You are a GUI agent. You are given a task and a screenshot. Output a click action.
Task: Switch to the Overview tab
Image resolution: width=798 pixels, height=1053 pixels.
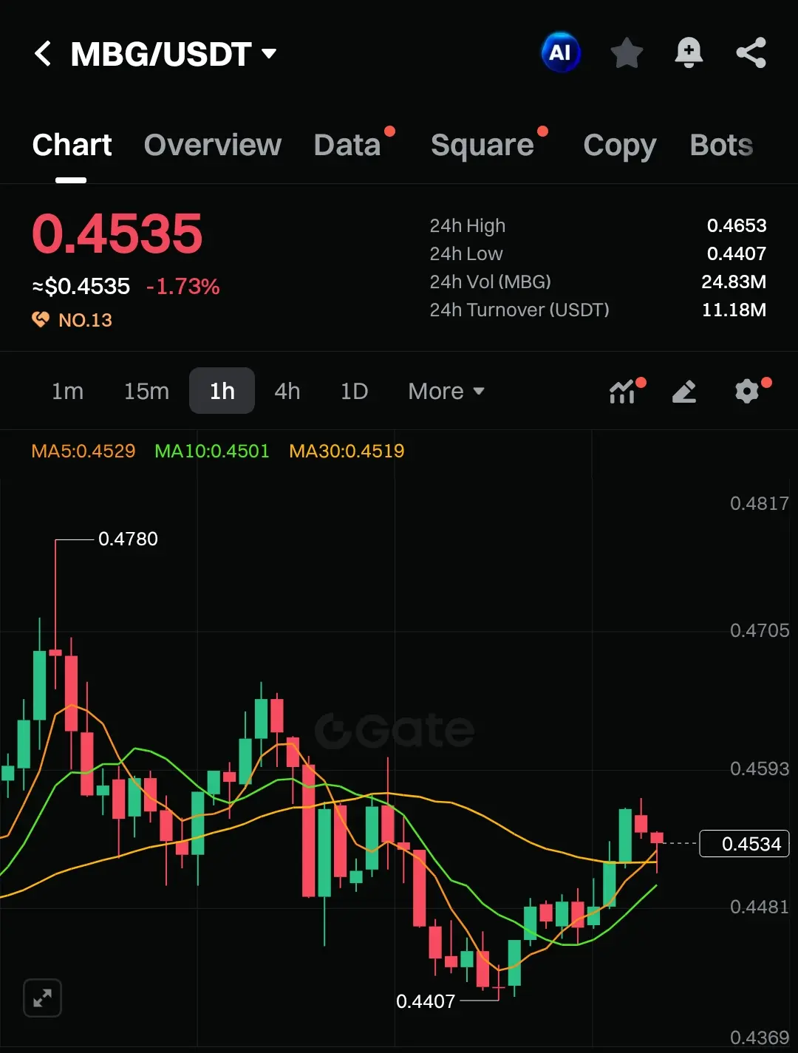[x=213, y=146]
